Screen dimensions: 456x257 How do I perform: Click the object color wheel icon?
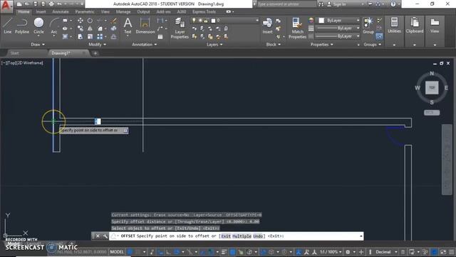pos(311,21)
